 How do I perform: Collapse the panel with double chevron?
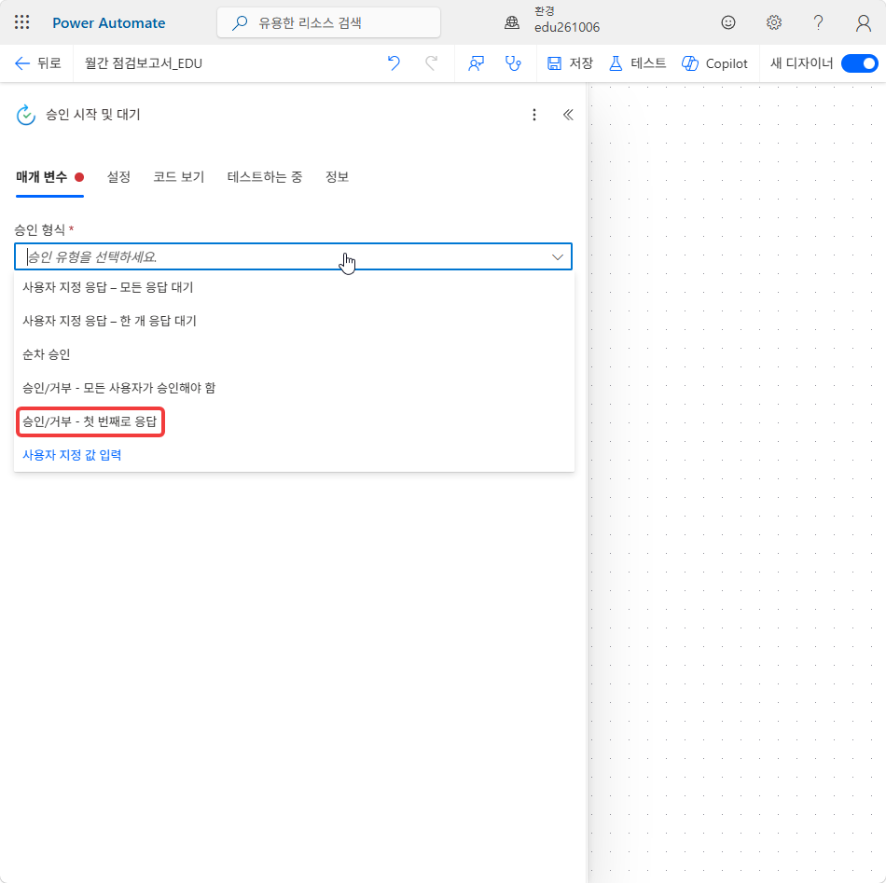click(x=568, y=115)
